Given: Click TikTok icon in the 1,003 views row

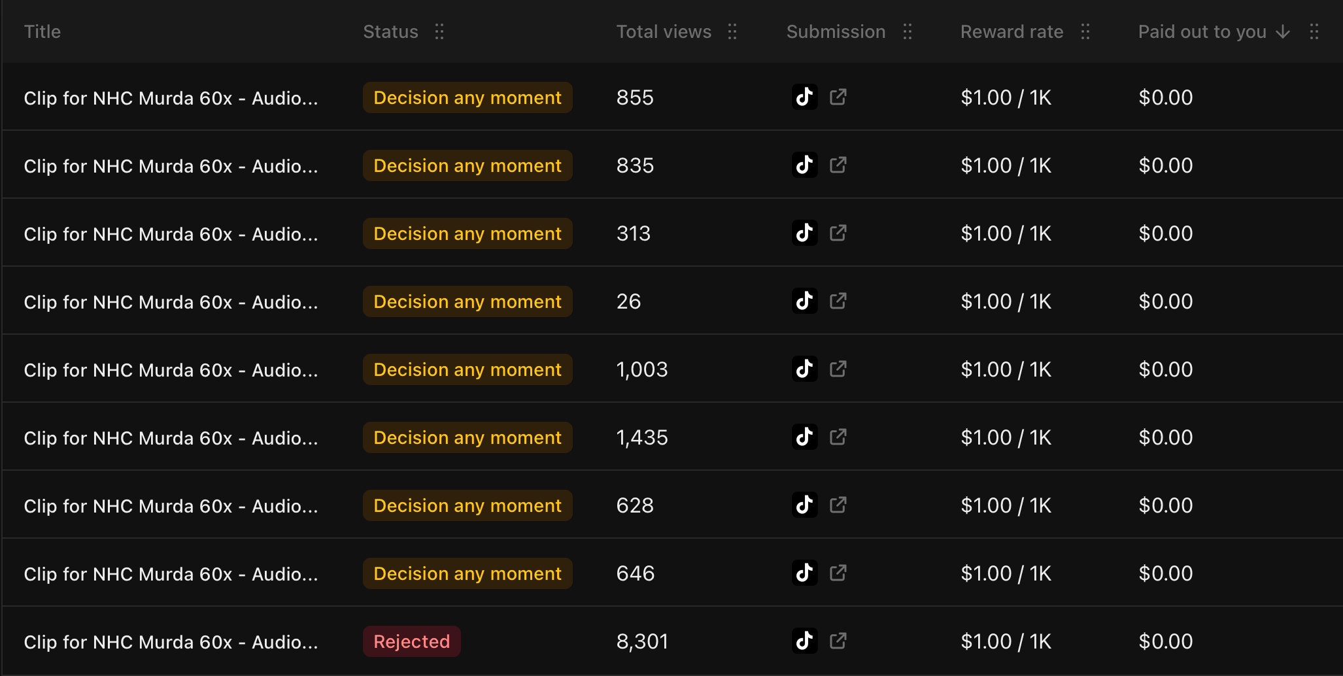Looking at the screenshot, I should coord(804,369).
